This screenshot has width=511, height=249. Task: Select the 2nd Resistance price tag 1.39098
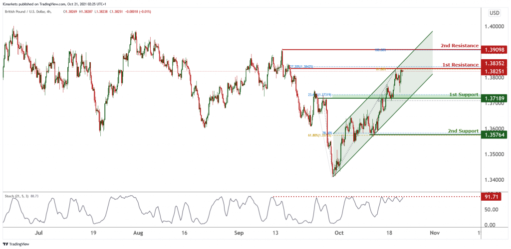(x=495, y=50)
